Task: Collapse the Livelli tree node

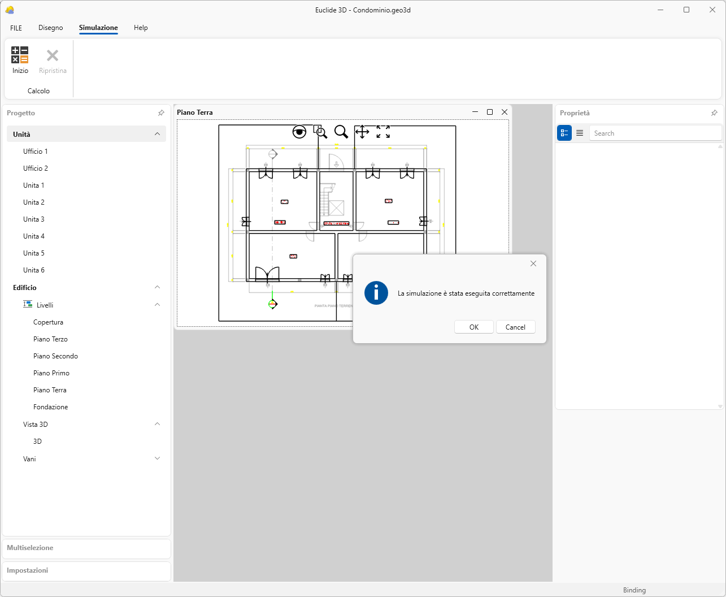Action: click(x=157, y=305)
